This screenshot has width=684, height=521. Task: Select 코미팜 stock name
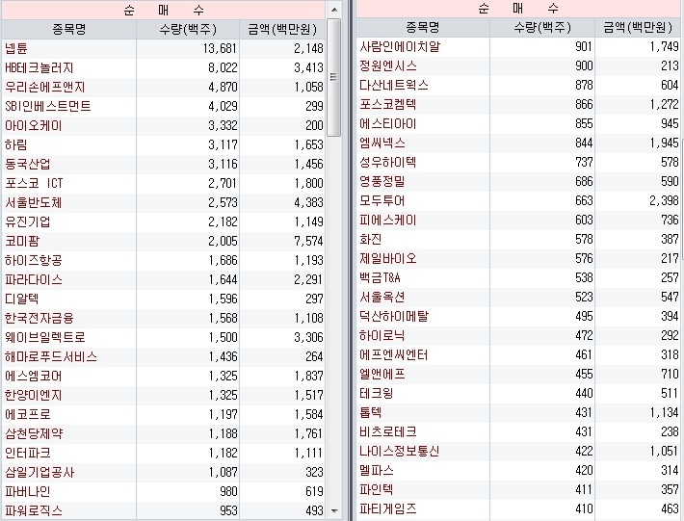22,241
